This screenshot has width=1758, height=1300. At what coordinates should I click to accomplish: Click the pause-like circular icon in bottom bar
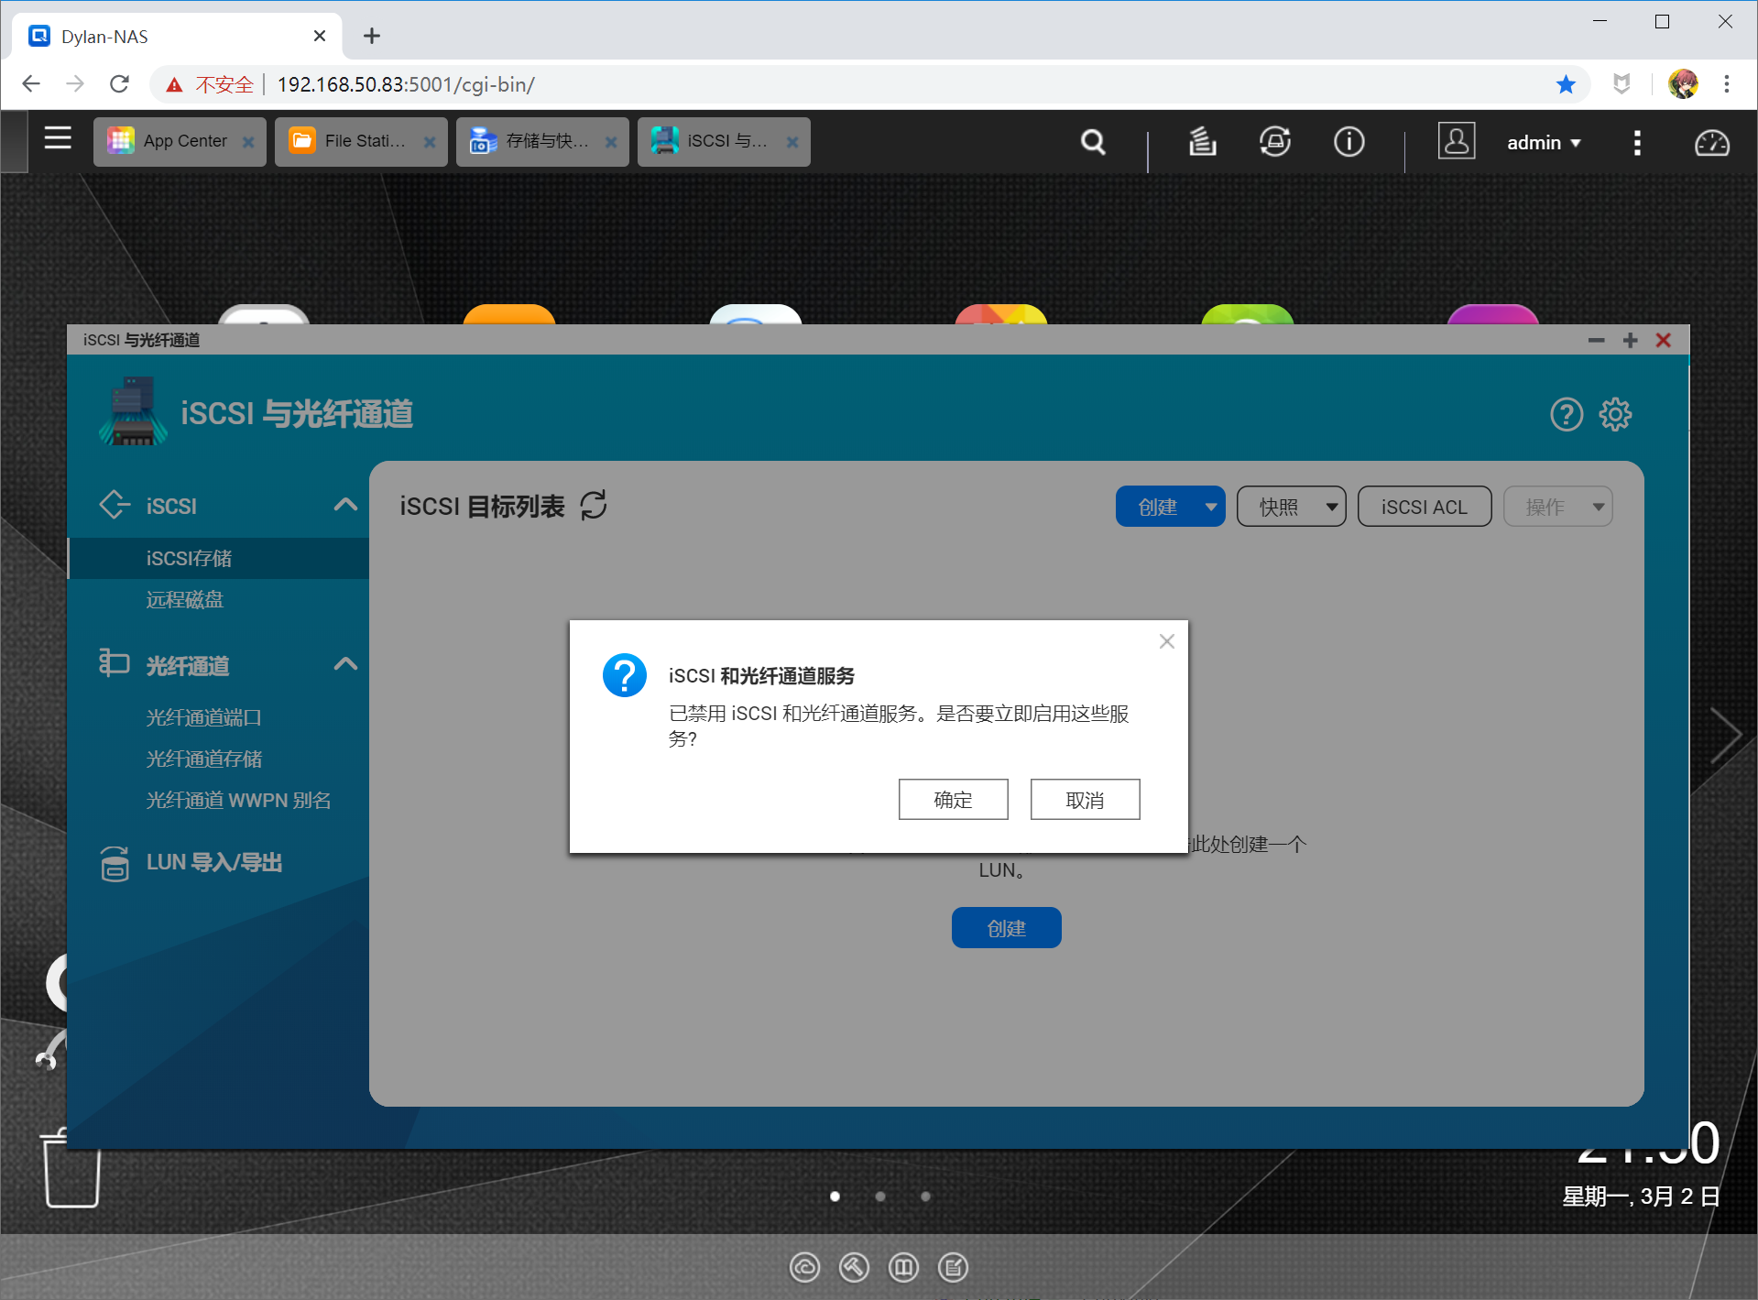903,1268
